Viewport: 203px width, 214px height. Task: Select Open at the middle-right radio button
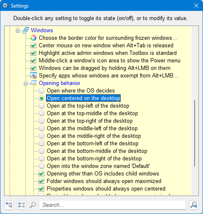41,136
